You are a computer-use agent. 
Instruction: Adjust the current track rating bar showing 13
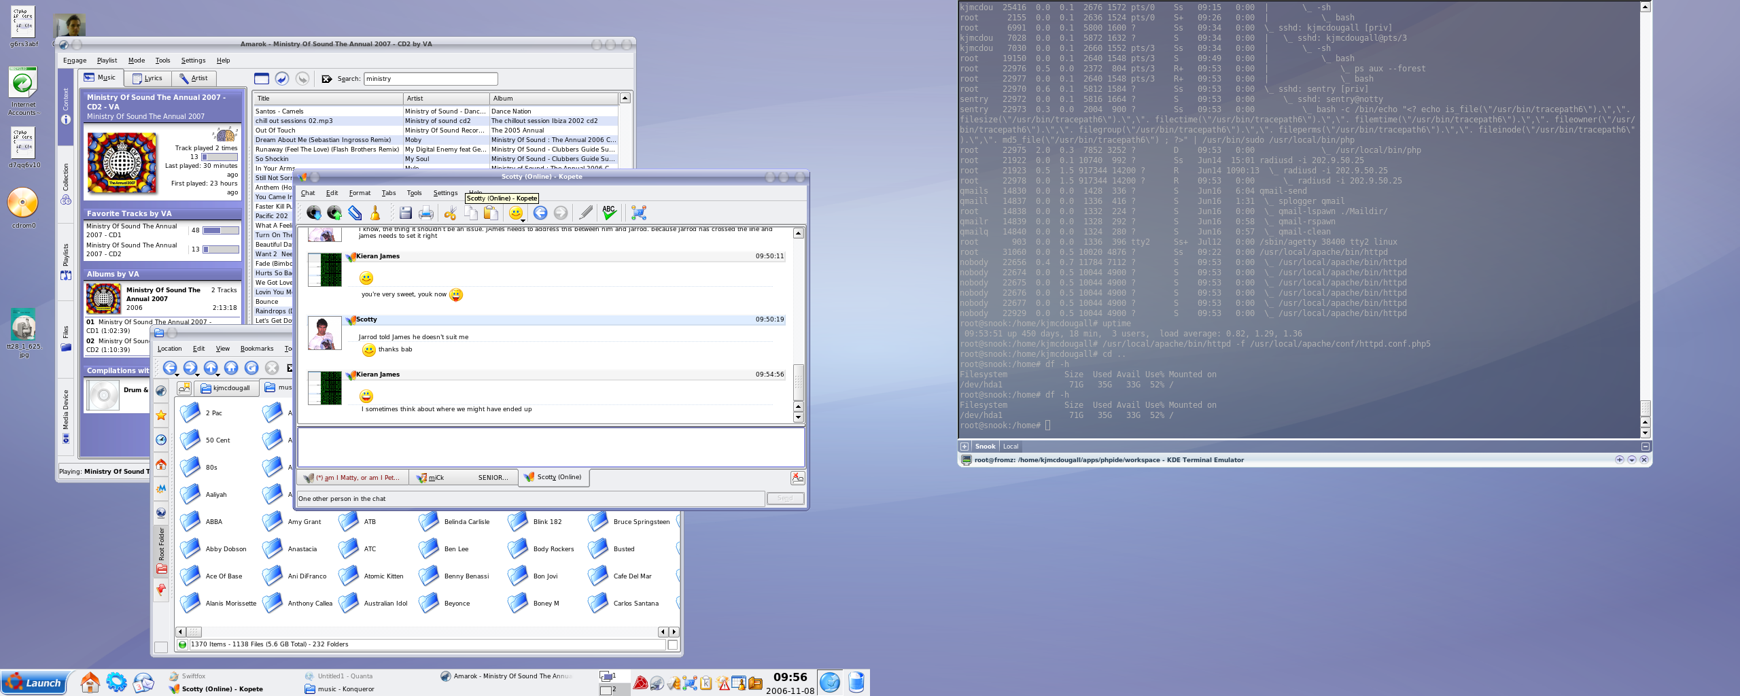tap(219, 157)
